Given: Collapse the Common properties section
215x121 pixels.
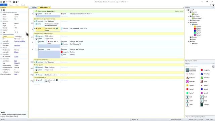Looking at the screenshot, I should coord(1,21).
